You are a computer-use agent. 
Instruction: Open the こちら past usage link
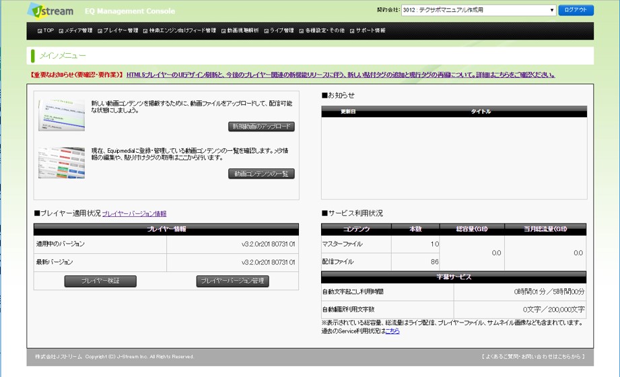[x=392, y=331]
